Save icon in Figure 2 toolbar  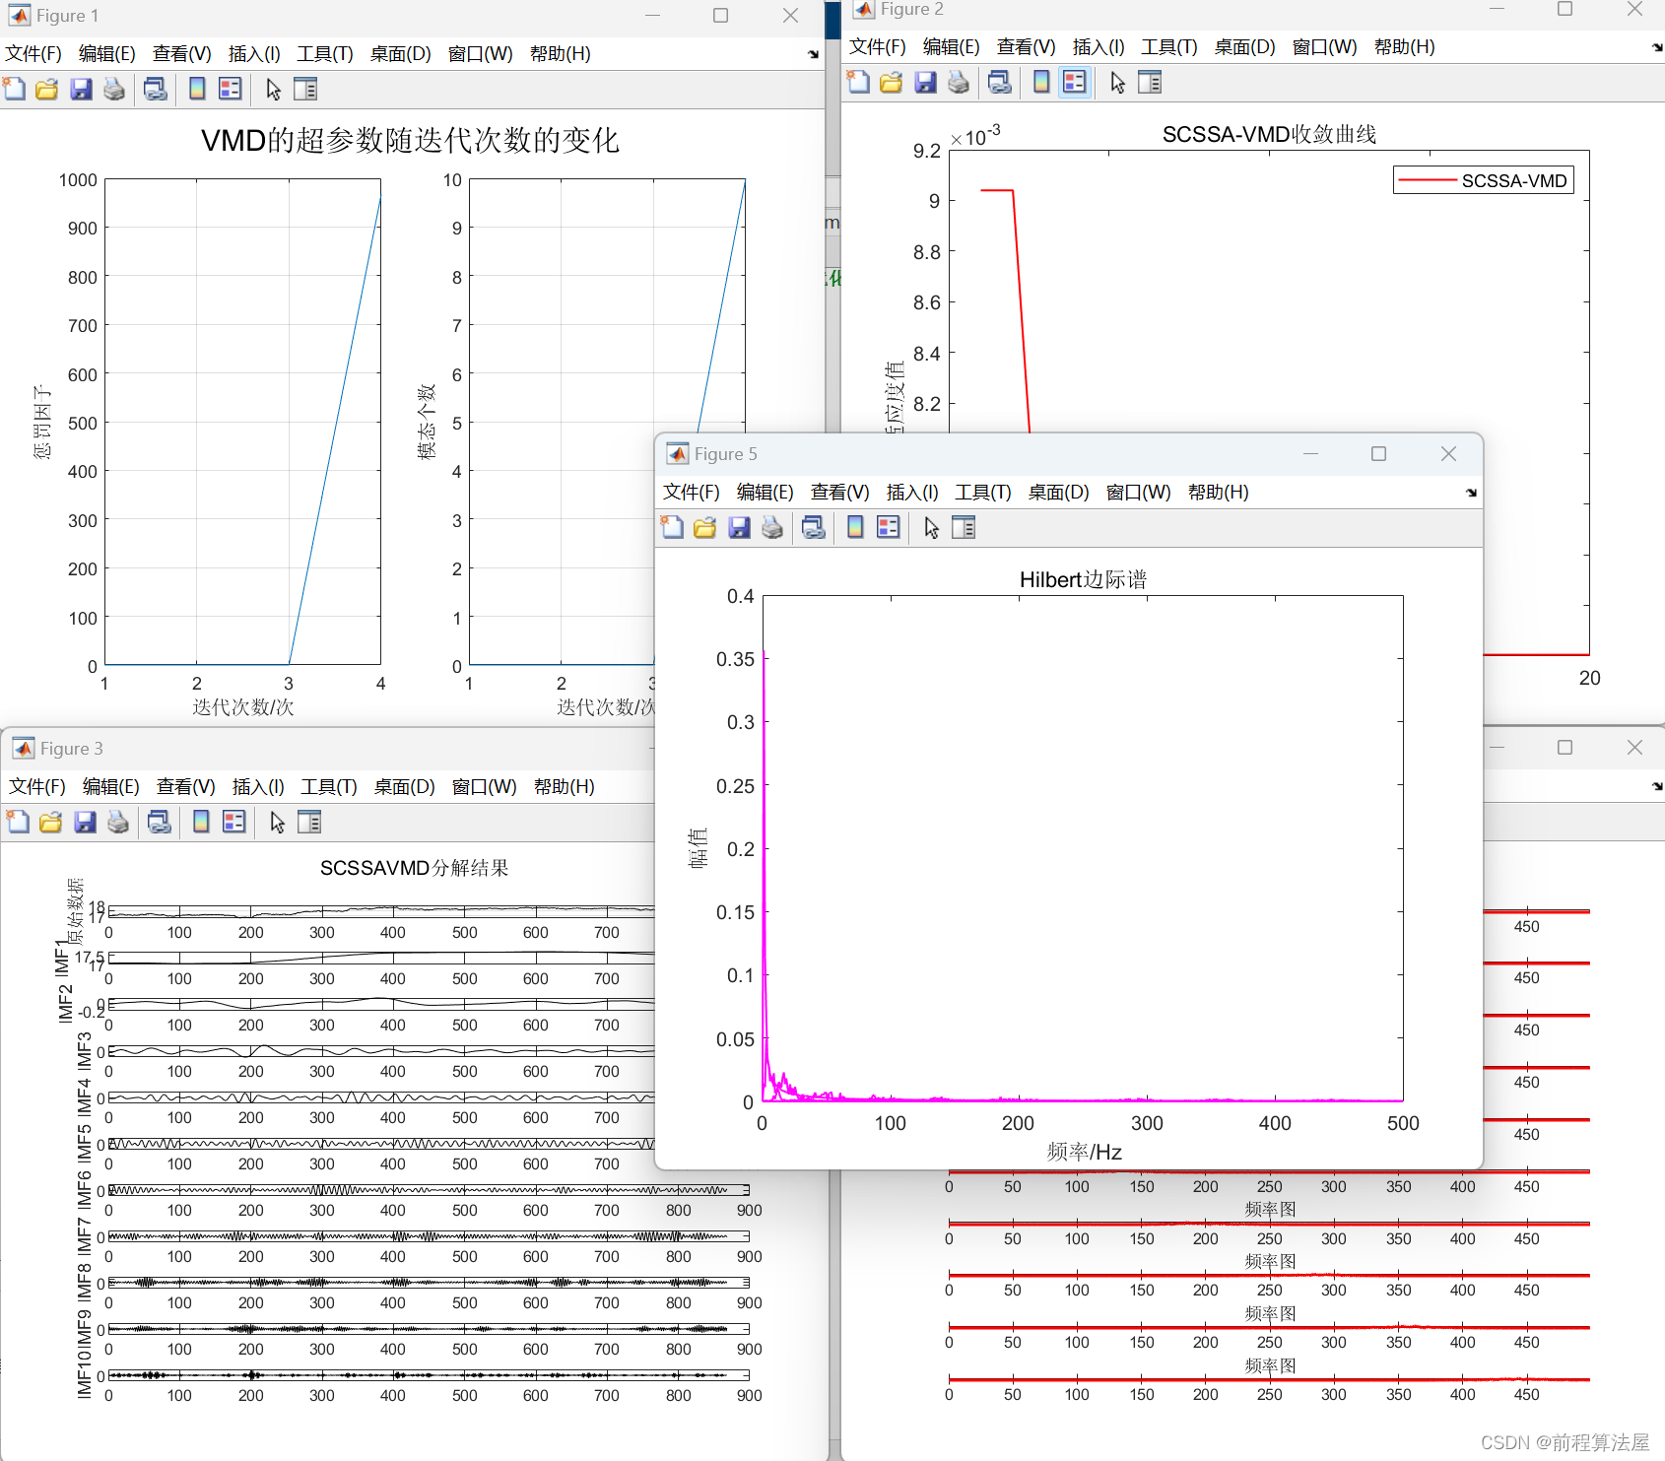pyautogui.click(x=925, y=83)
